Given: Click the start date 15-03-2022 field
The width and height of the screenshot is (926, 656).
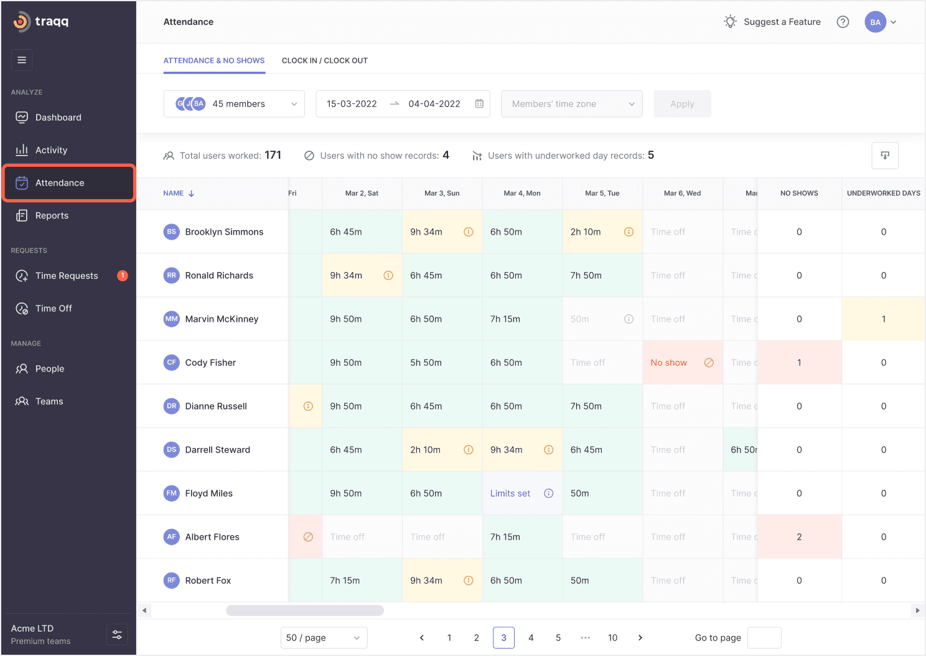Looking at the screenshot, I should (x=352, y=104).
